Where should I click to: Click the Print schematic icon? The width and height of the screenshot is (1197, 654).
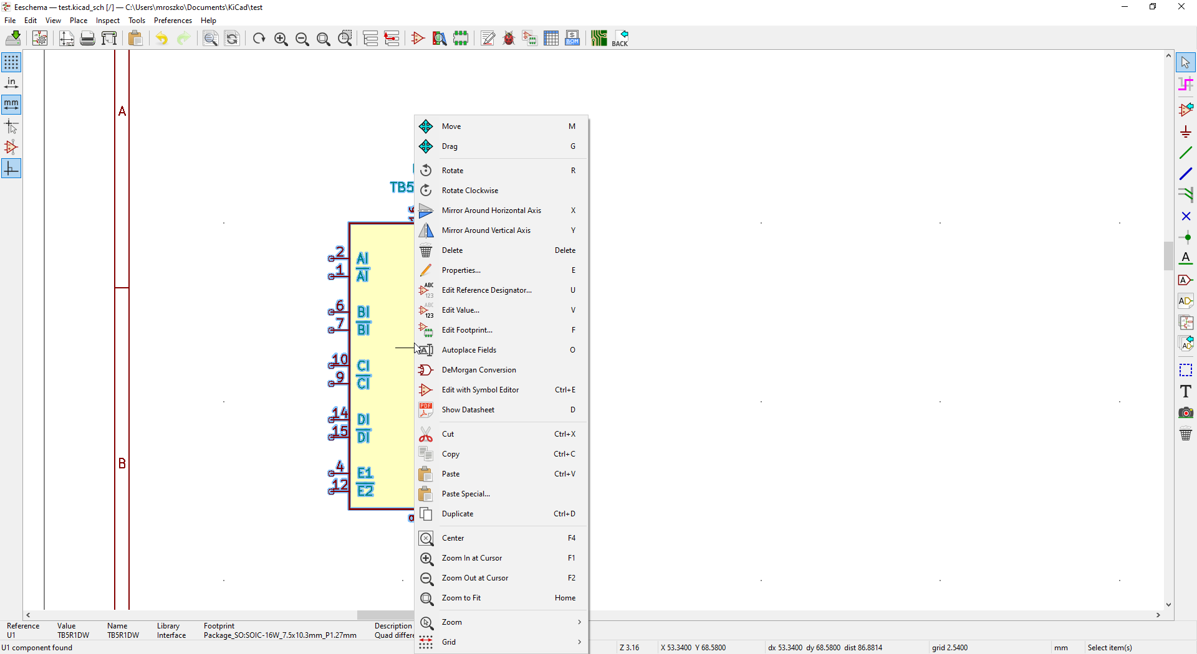click(x=88, y=39)
